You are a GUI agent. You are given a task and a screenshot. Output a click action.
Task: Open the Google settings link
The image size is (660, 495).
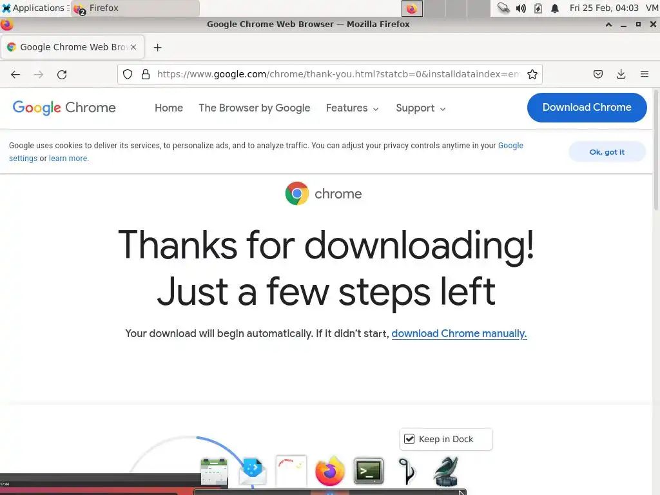pos(510,146)
